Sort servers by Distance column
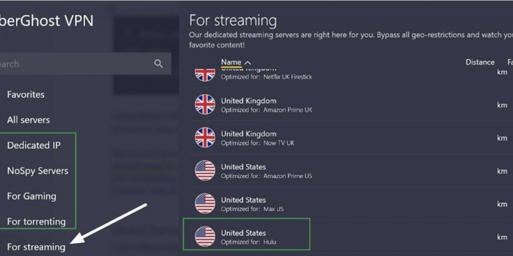Image resolution: width=513 pixels, height=256 pixels. [x=480, y=62]
